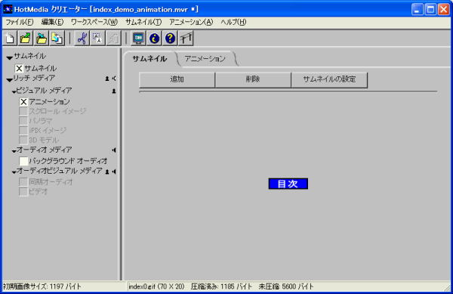Click the last toolbar icon after Help

click(x=186, y=38)
